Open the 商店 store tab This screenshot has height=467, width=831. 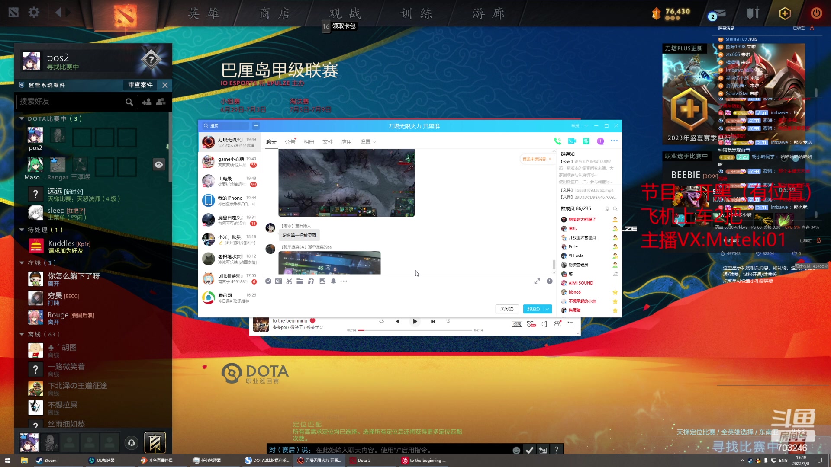[274, 13]
